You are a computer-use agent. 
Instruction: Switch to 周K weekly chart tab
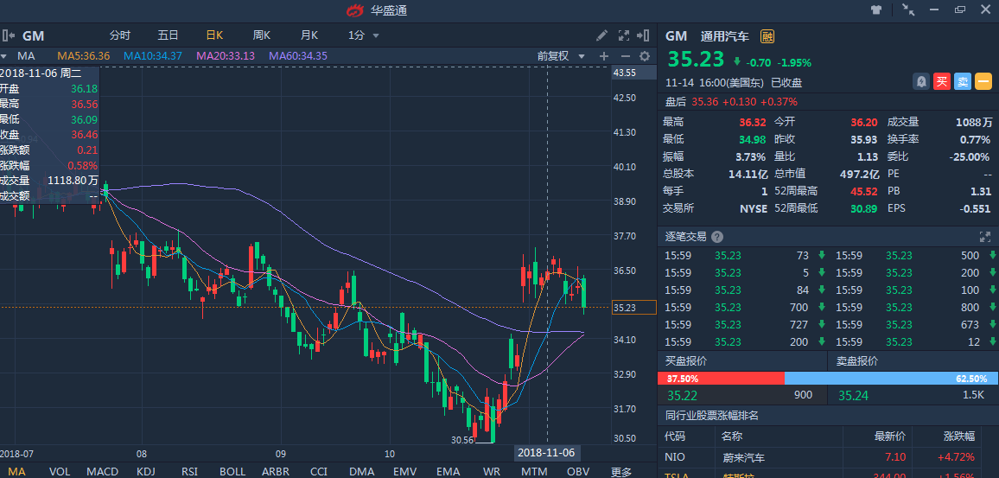261,35
